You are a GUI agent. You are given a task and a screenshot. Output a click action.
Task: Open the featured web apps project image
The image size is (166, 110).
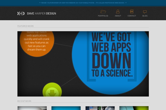tap(83, 64)
